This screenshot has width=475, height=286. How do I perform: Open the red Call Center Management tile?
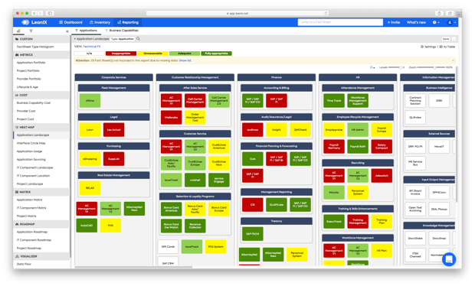point(195,101)
